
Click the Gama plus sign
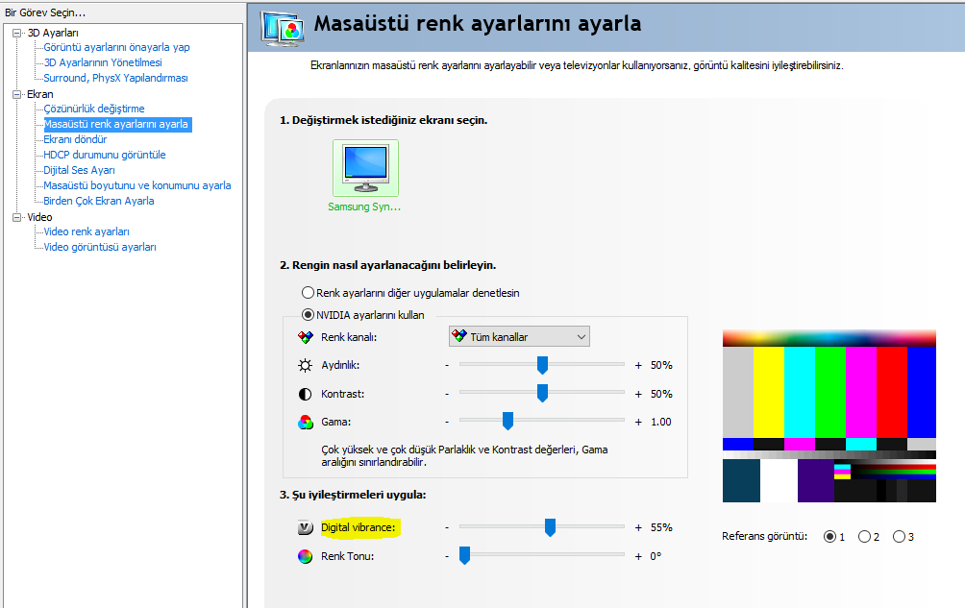638,423
